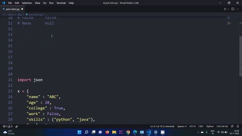Click on line number 21 in gutter

(x=10, y=80)
